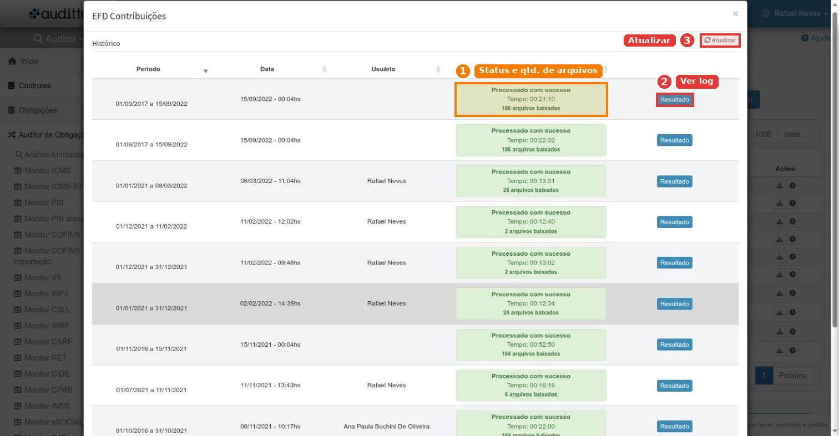Viewport: 839px width, 436px height.
Task: Click the table icon beside Monitor IPI
Action: click(18, 277)
